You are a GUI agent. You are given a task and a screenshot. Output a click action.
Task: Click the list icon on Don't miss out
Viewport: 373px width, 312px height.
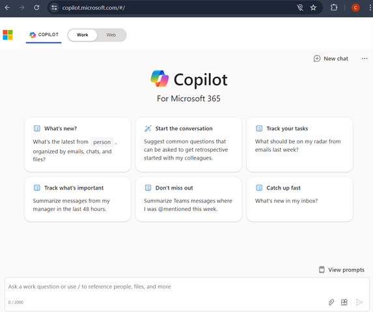click(148, 188)
